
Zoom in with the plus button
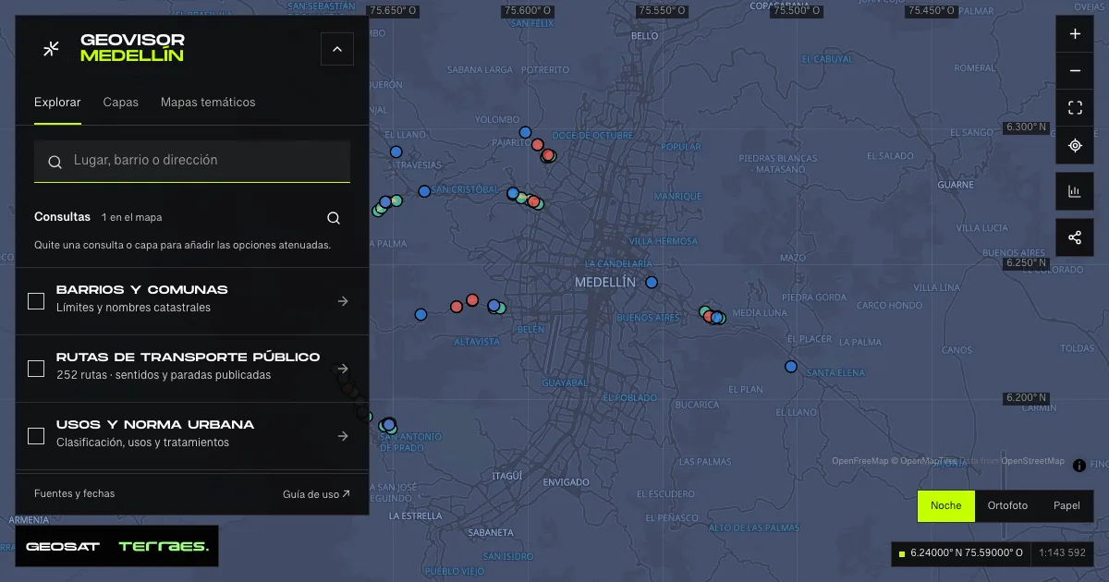(x=1075, y=34)
